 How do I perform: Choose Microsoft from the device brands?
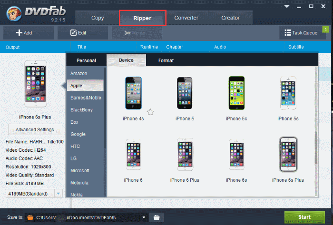click(80, 170)
